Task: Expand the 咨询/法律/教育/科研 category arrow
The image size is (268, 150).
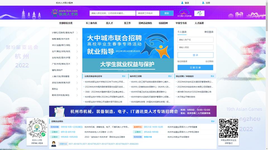Action: [77, 83]
